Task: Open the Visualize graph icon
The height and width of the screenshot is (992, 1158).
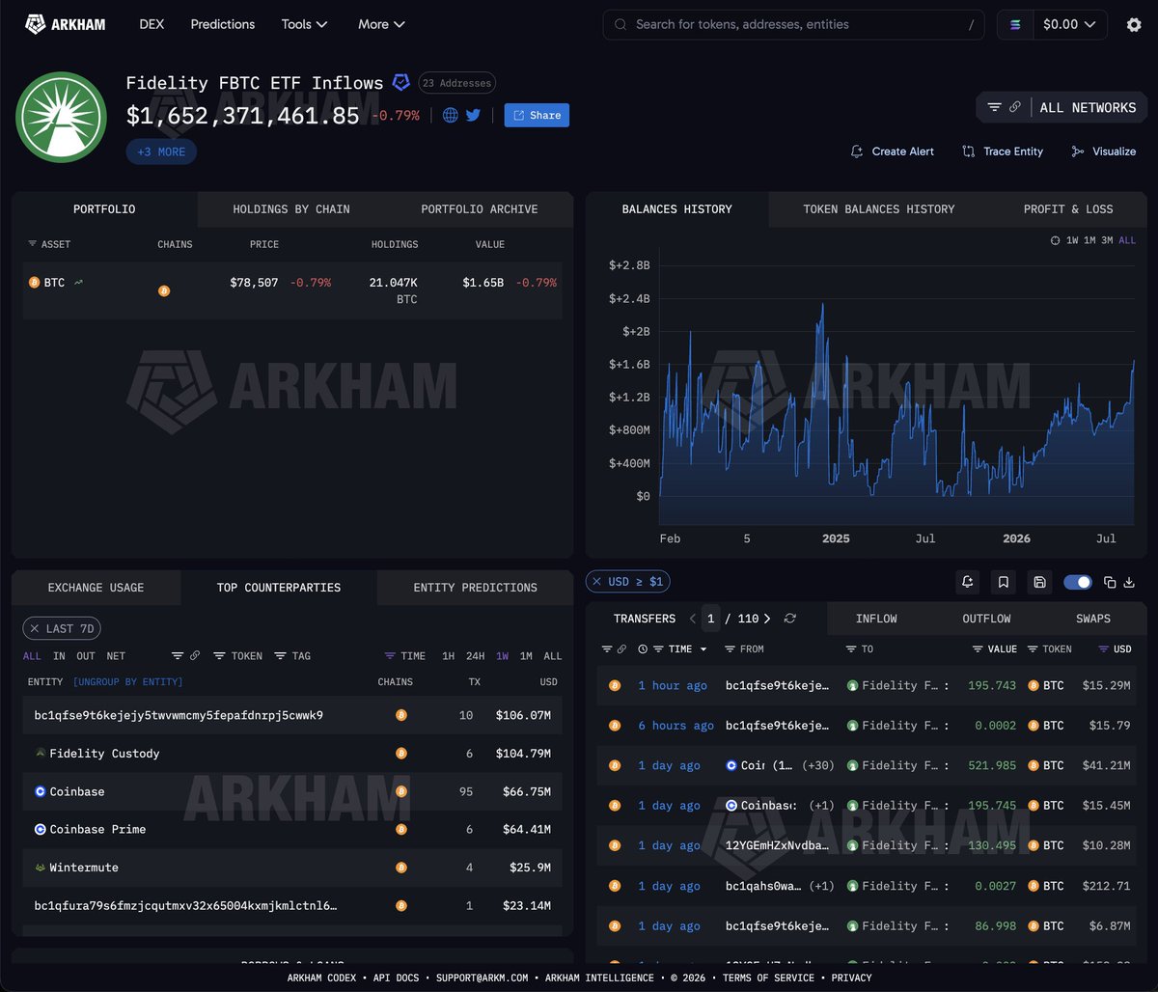Action: click(x=1078, y=152)
